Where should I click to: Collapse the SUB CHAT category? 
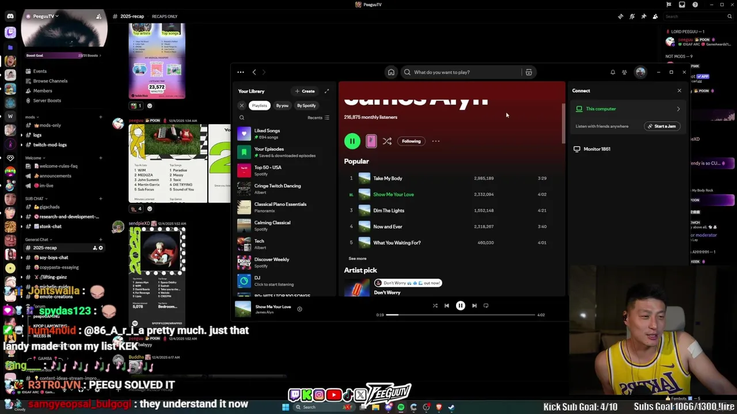36,198
